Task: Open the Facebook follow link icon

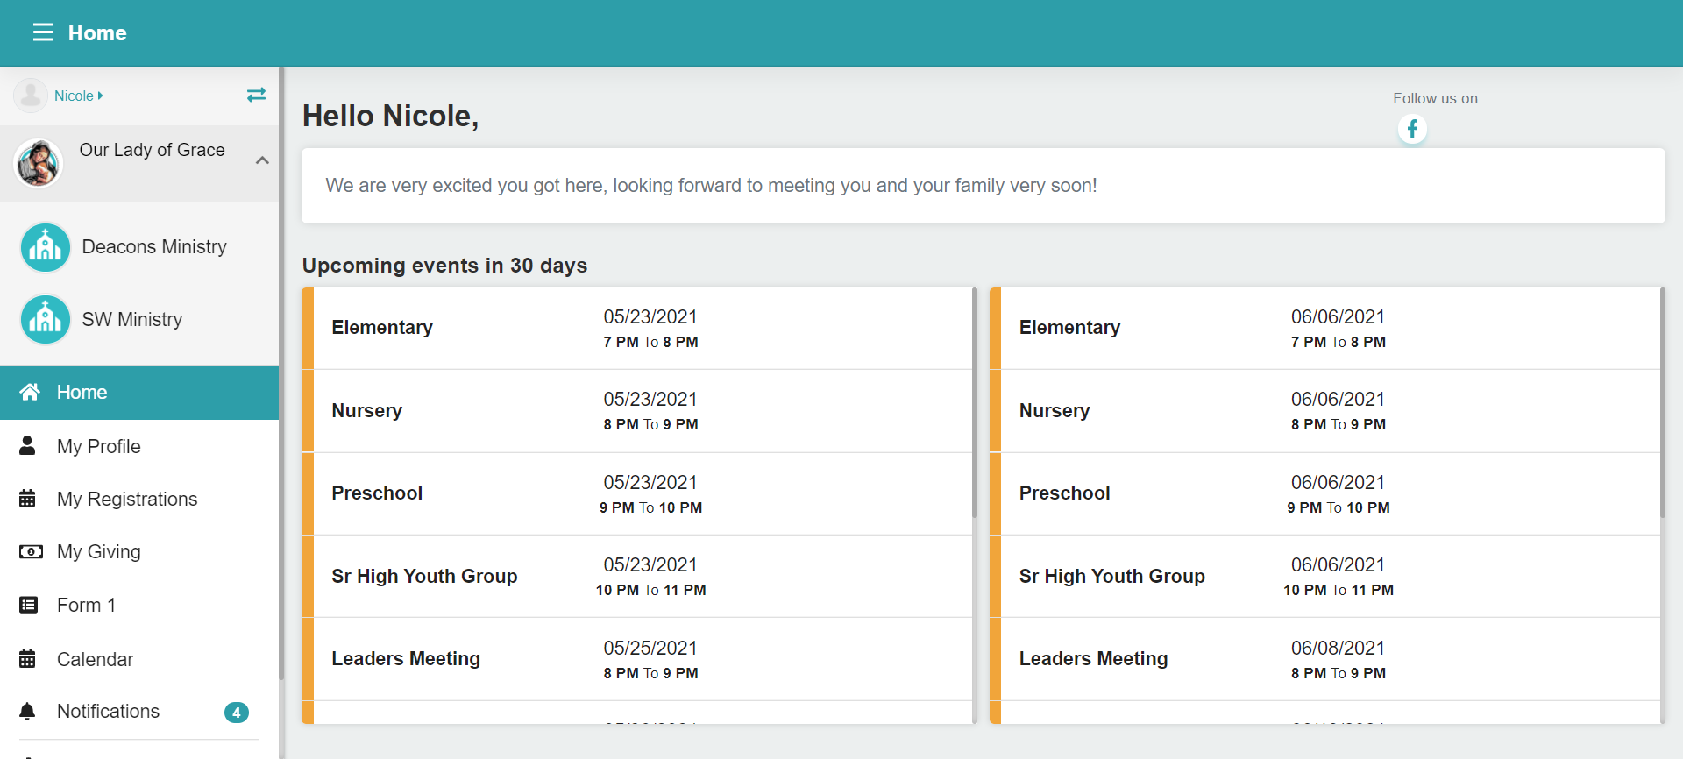Action: [1412, 130]
